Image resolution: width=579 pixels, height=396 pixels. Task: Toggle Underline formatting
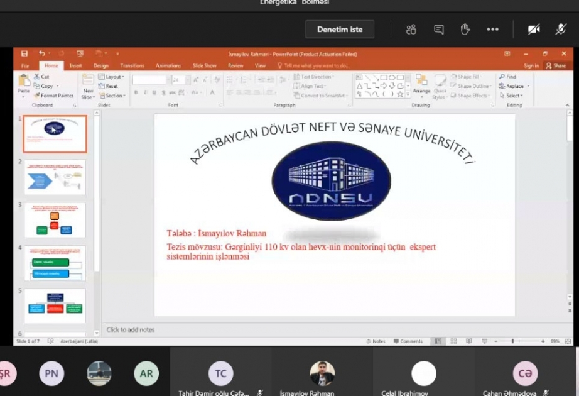click(x=154, y=92)
